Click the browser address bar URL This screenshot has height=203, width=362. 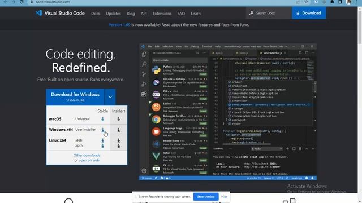pos(53,2)
